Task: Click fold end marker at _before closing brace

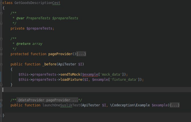Action: [1, 84]
